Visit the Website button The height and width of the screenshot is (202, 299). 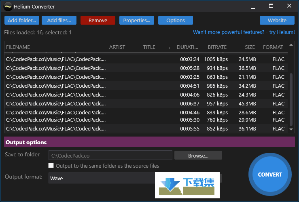click(277, 20)
